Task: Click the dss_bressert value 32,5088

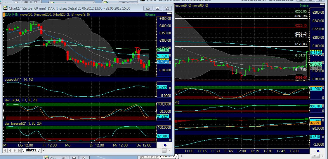Action: click(162, 136)
